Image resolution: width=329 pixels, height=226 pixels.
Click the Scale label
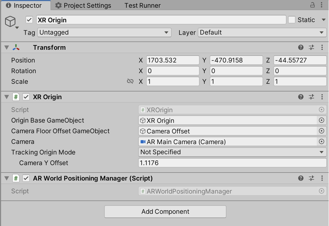tap(20, 82)
